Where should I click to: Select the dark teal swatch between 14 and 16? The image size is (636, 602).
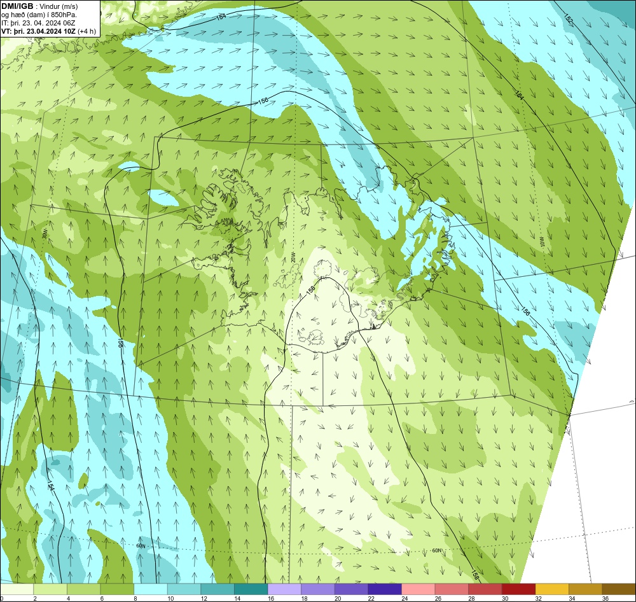point(251,589)
